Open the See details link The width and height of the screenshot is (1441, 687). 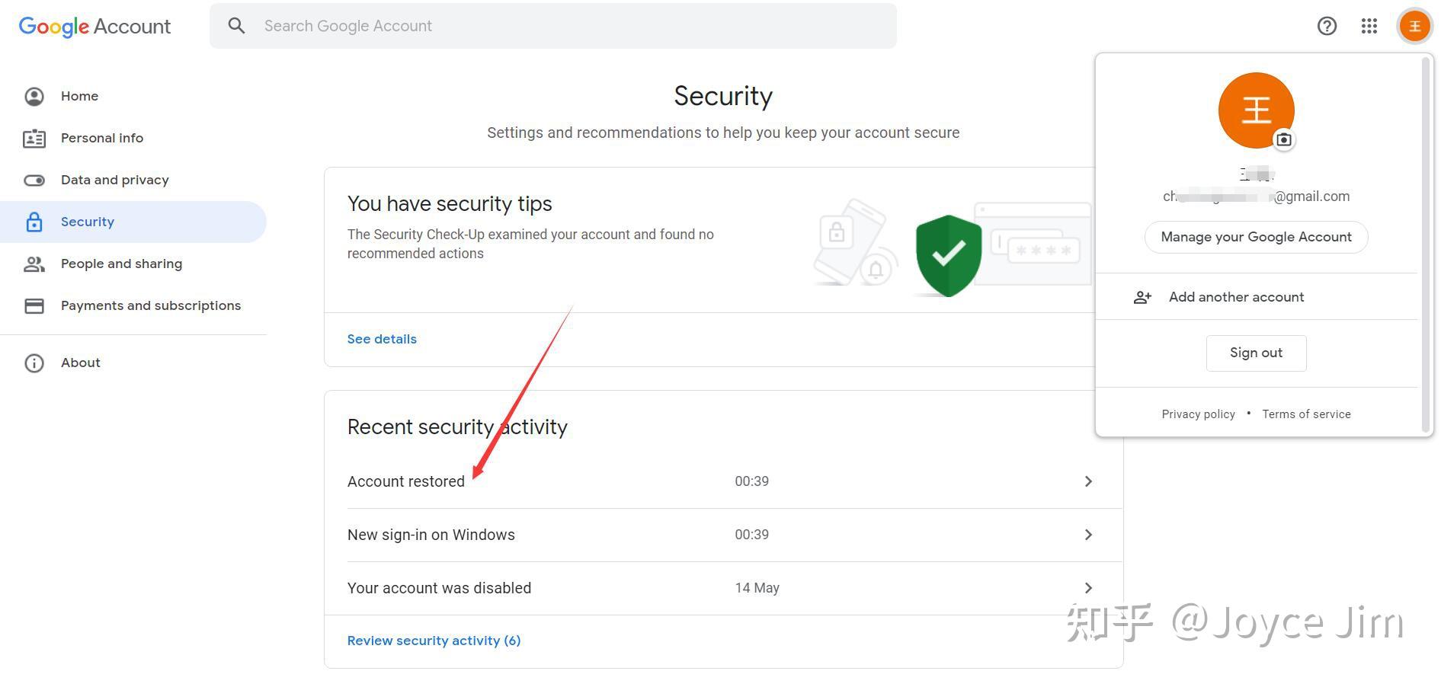382,339
